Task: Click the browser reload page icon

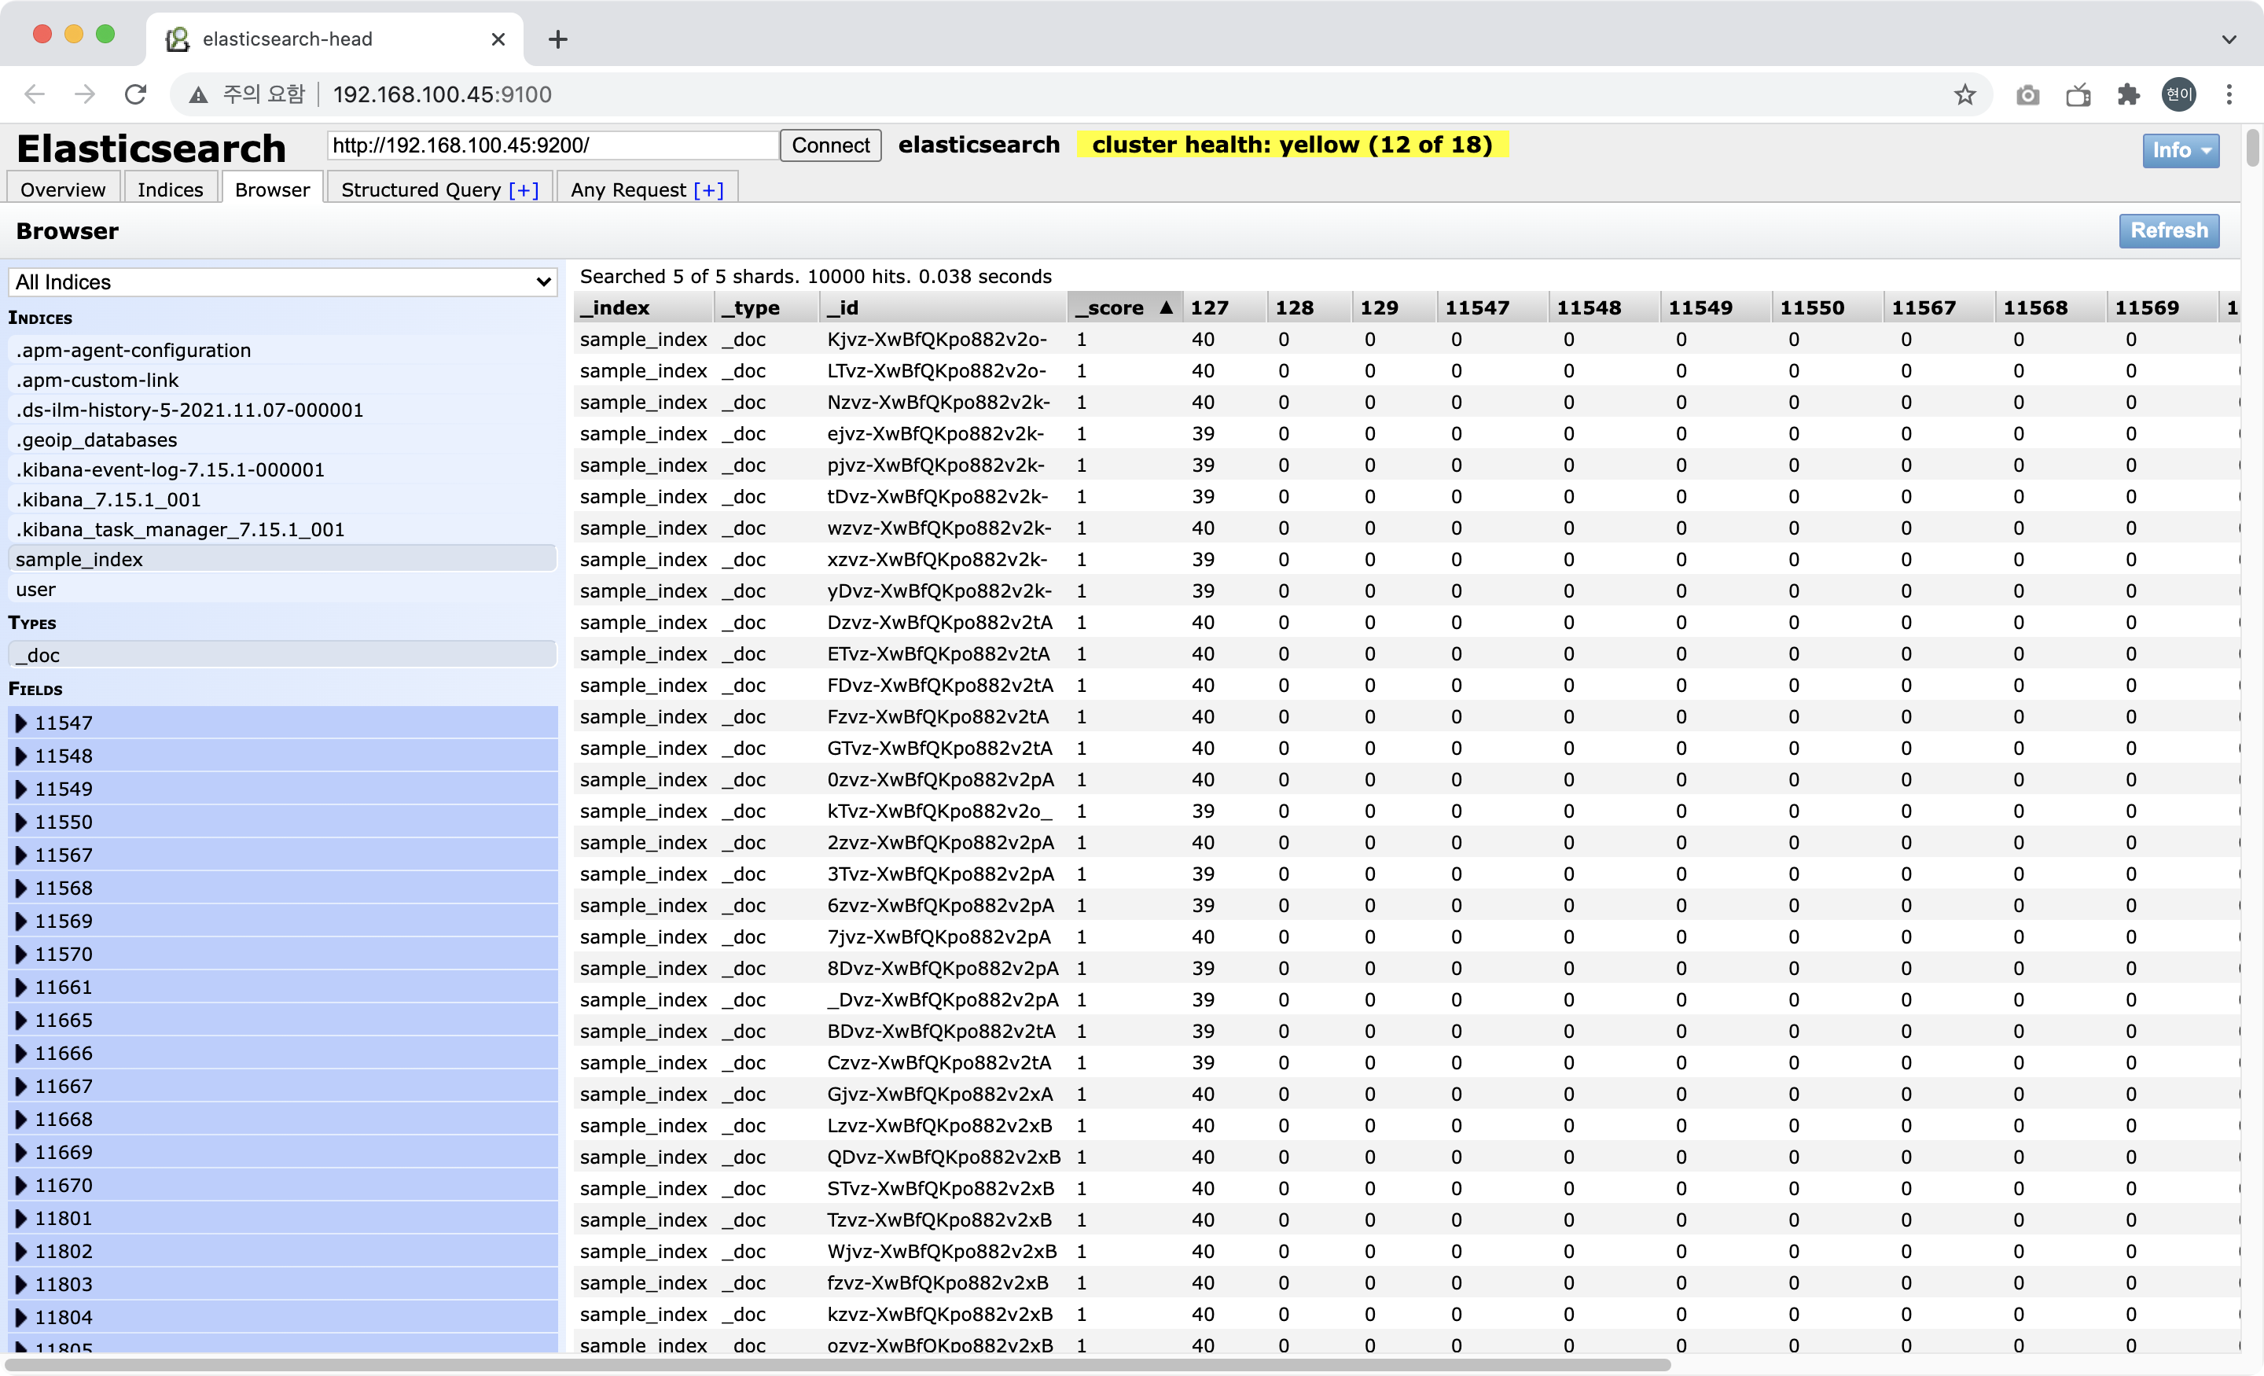Action: pos(135,94)
